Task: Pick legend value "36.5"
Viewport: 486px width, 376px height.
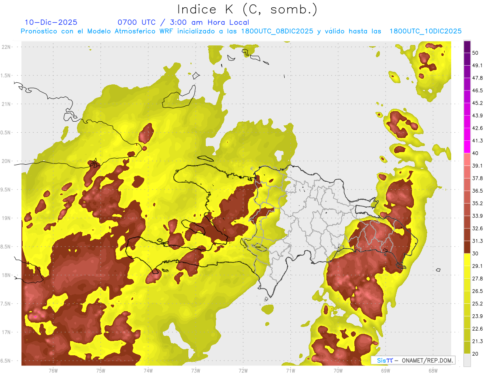Action: pyautogui.click(x=477, y=191)
